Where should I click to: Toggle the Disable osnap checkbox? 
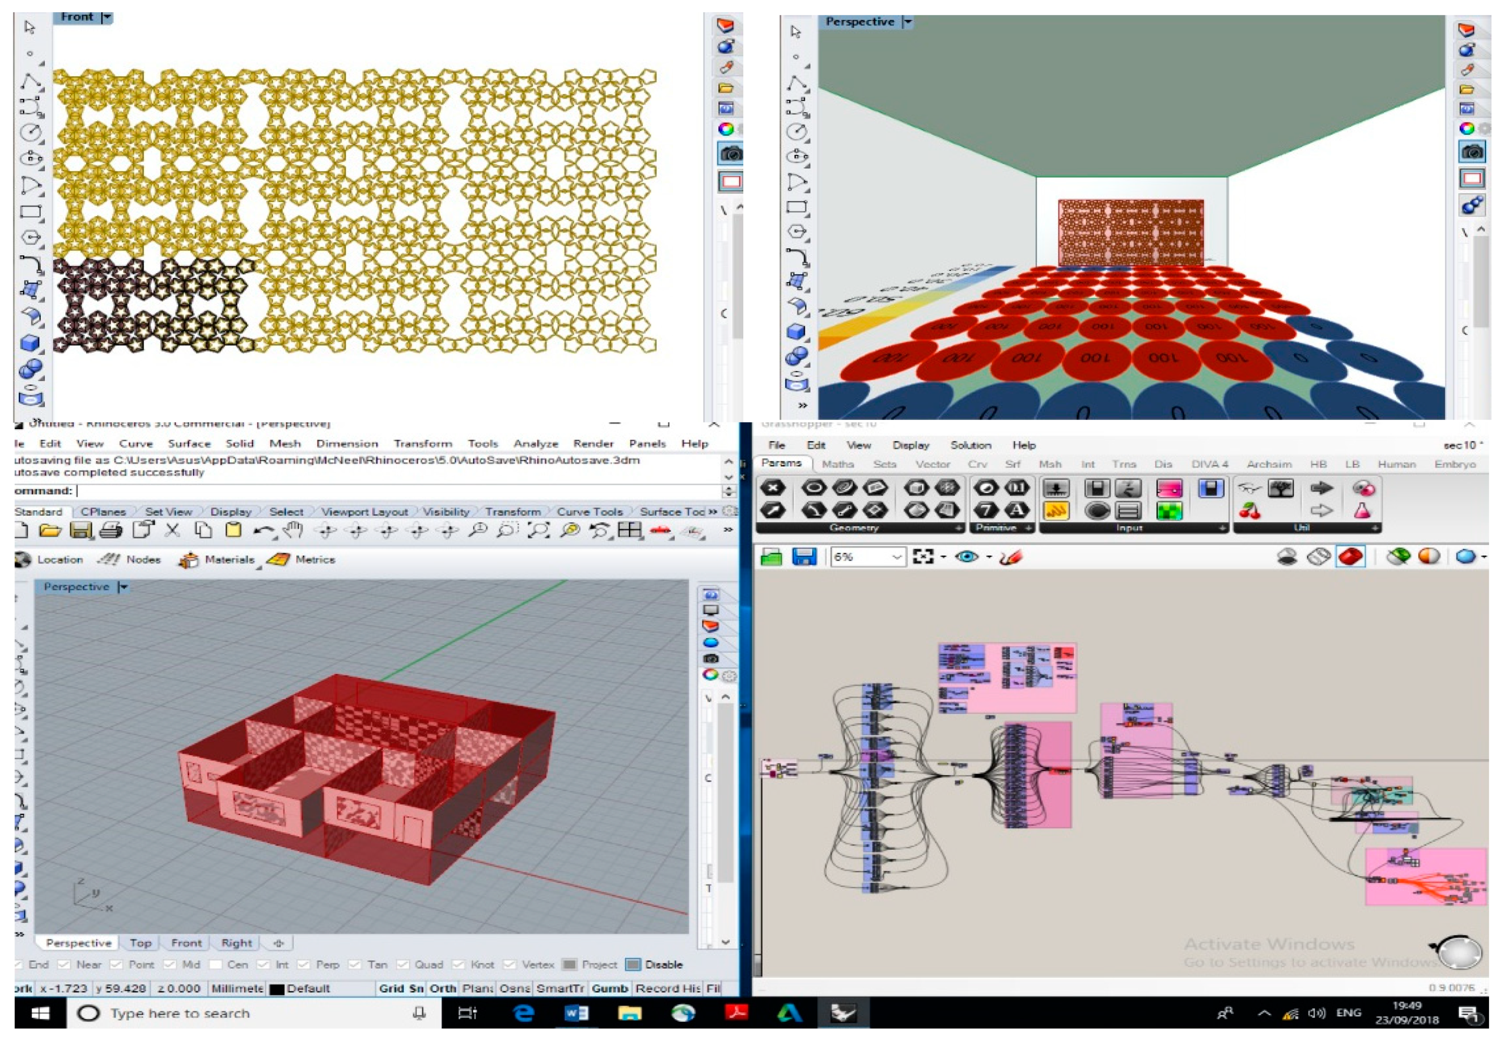(633, 964)
